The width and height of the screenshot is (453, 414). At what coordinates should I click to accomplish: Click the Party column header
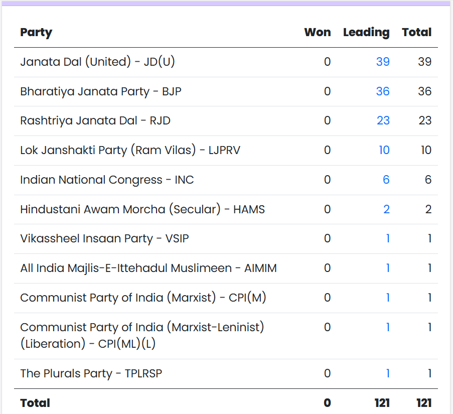click(36, 33)
